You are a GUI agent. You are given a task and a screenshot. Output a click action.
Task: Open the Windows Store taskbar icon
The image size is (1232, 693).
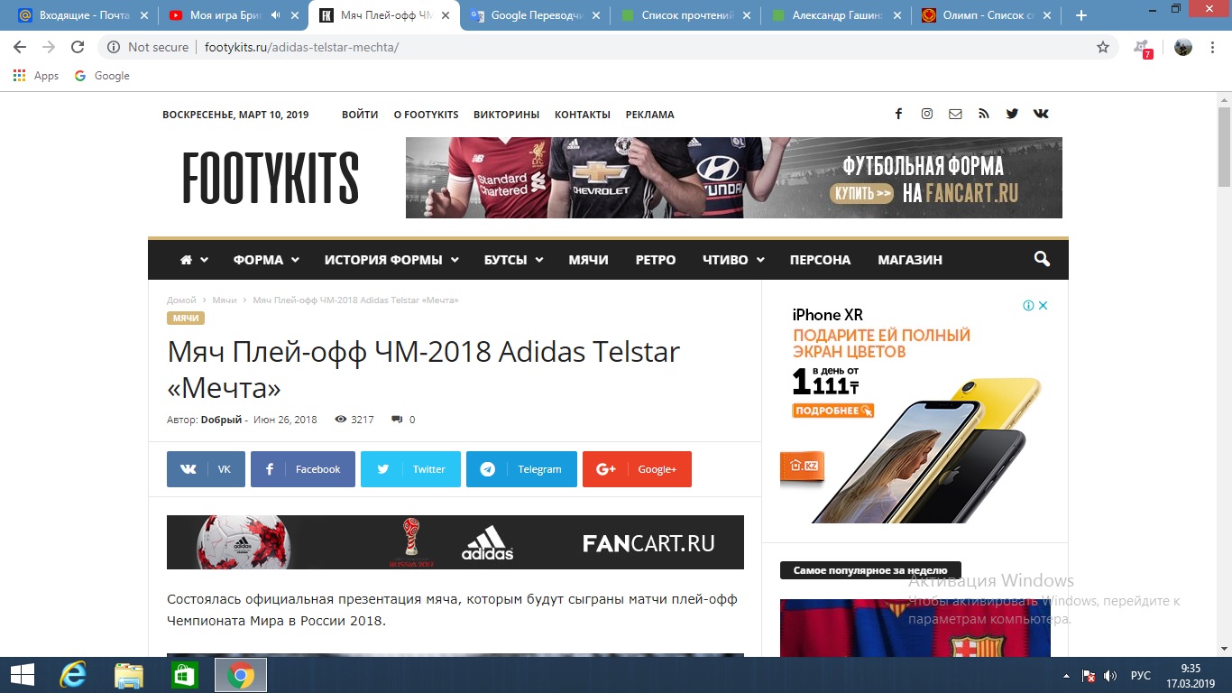pyautogui.click(x=184, y=675)
